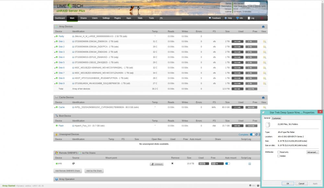The image size is (324, 188).
Task: Browse Disk 8 contents via View icon
Action: pyautogui.click(x=264, y=78)
